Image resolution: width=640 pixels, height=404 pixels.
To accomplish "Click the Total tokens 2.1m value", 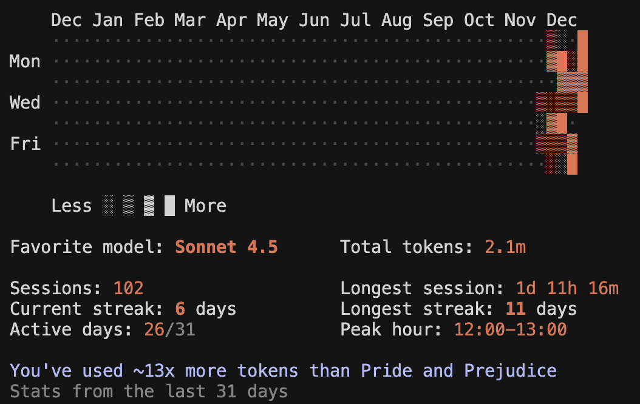I will [x=505, y=247].
